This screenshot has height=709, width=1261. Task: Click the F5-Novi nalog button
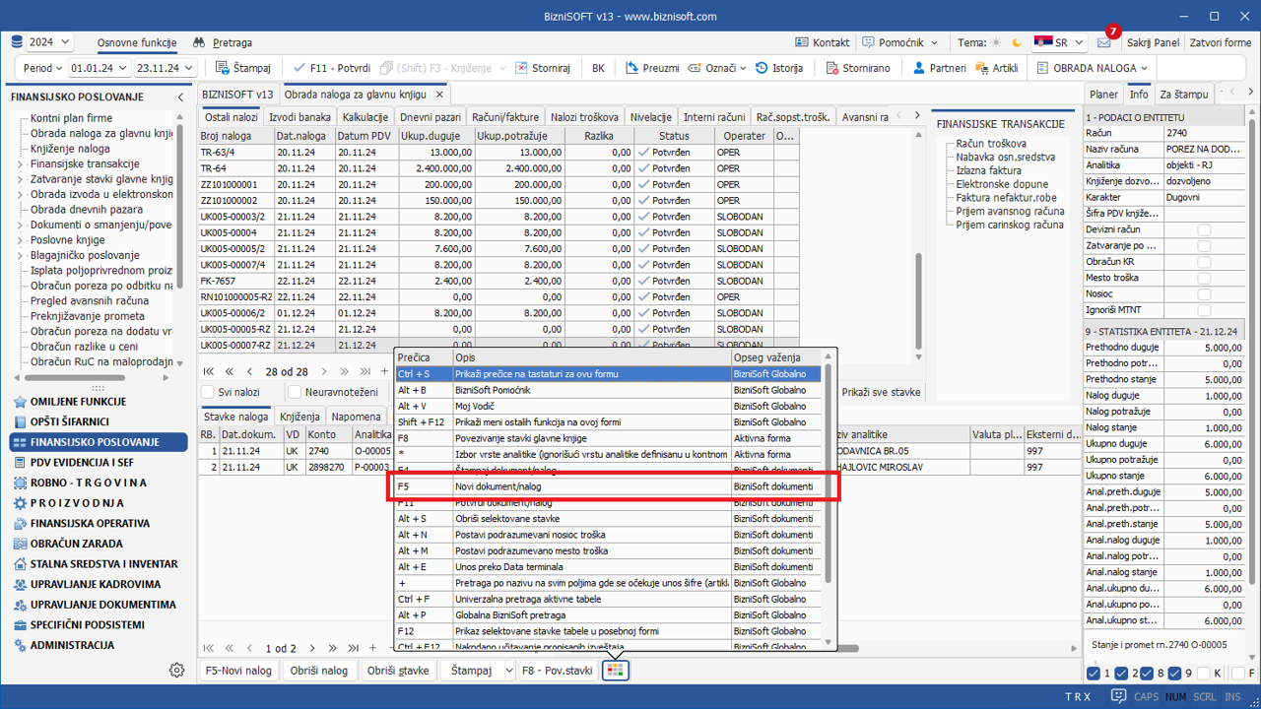237,671
